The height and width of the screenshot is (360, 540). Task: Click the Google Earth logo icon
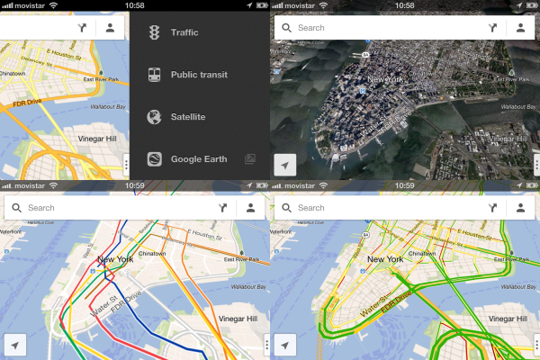[154, 159]
